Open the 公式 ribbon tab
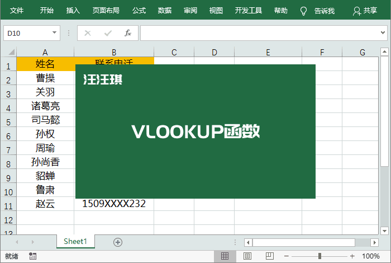The height and width of the screenshot is (263, 391). coord(139,11)
